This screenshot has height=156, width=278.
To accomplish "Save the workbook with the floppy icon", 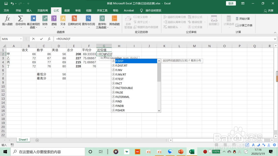I will (6, 3).
